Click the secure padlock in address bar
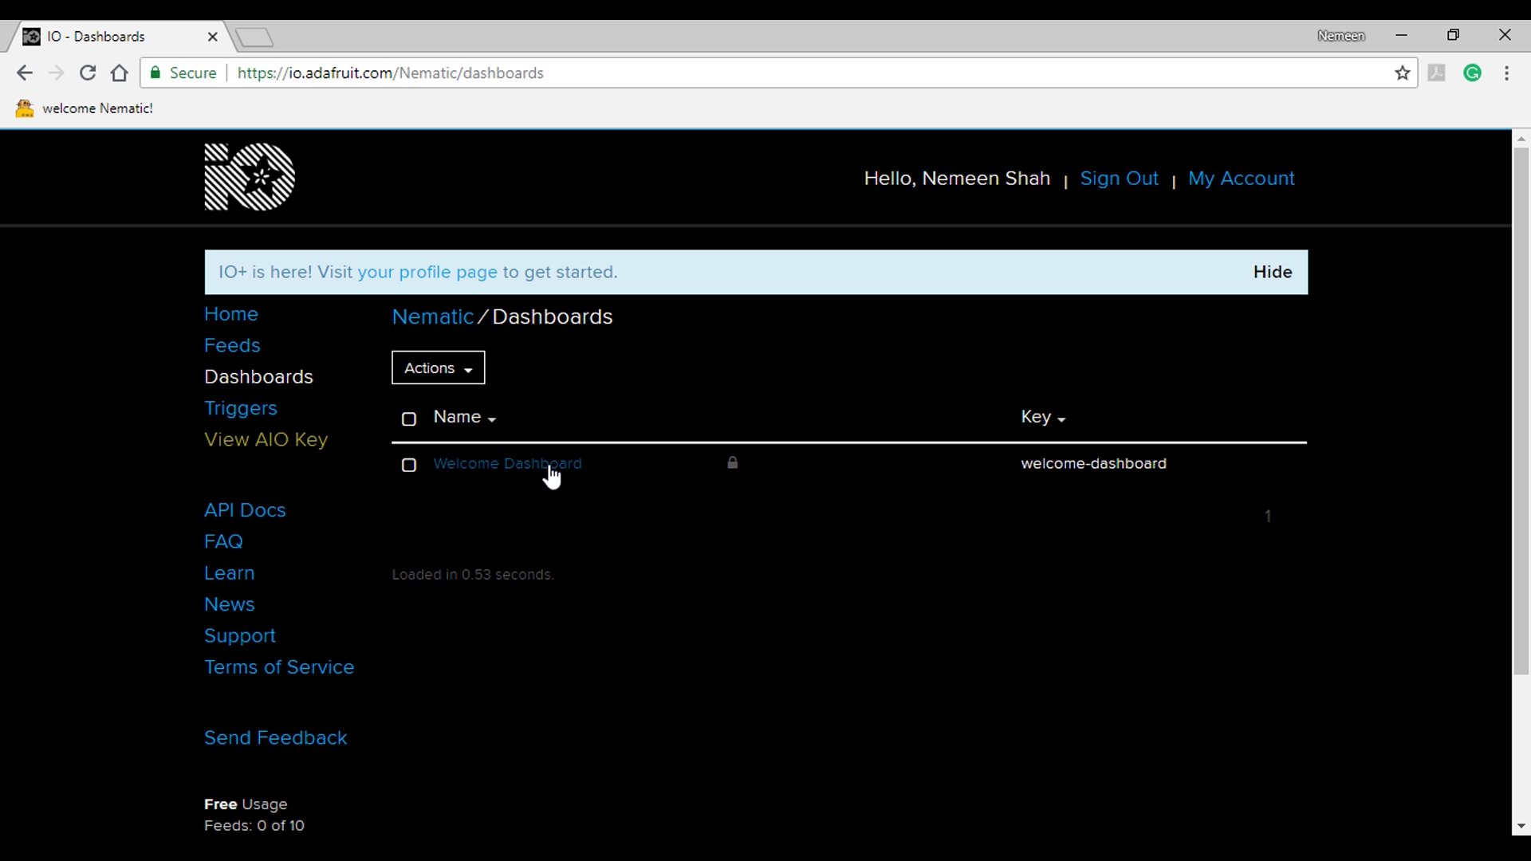 155,73
